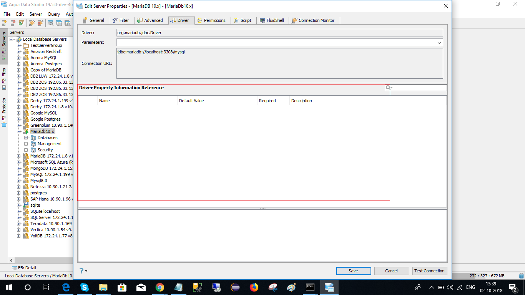Screen dimensions: 525x295
Task: Click the driver property search field
Action: (x=416, y=88)
